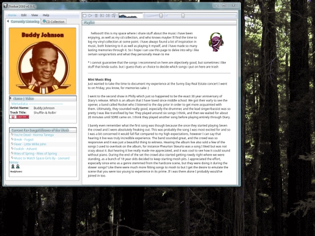Pause playback with the pause icon

(96, 16)
